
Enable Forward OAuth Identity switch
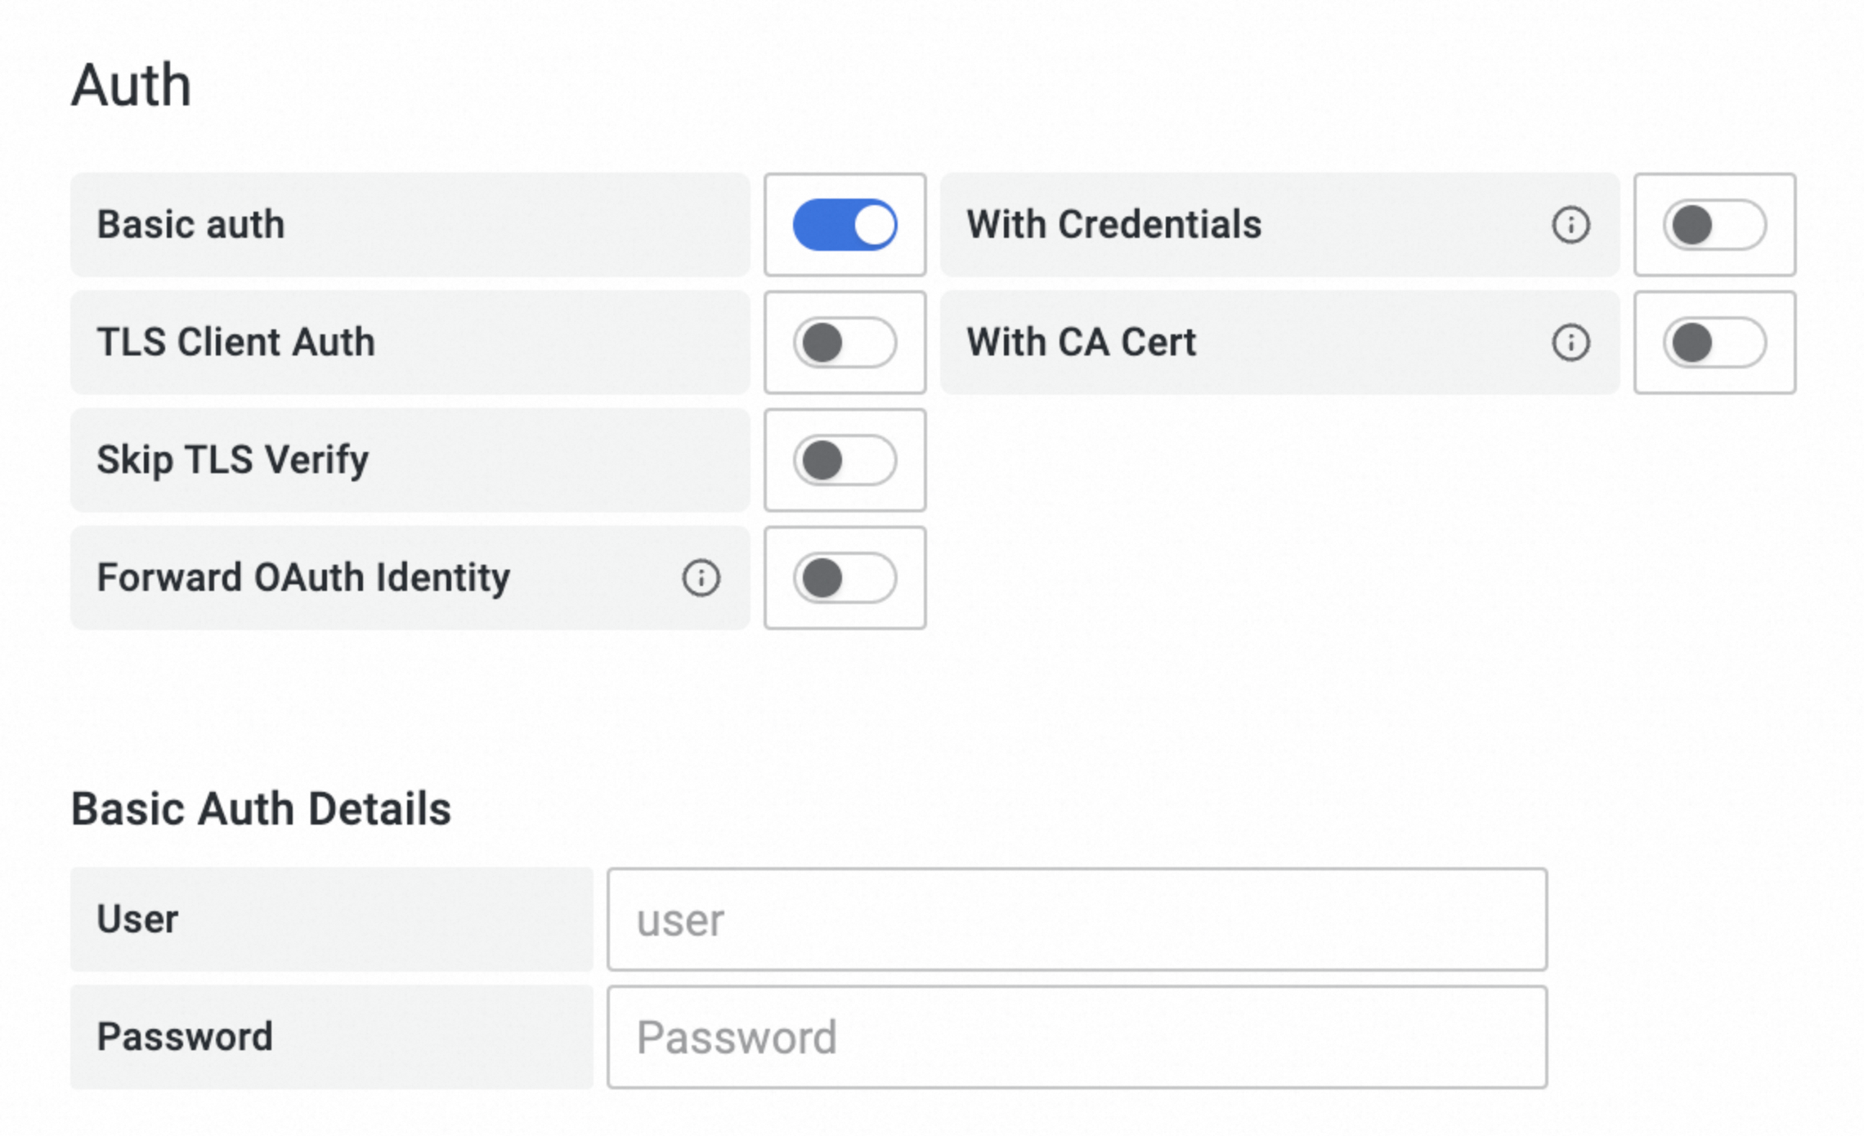pos(845,578)
